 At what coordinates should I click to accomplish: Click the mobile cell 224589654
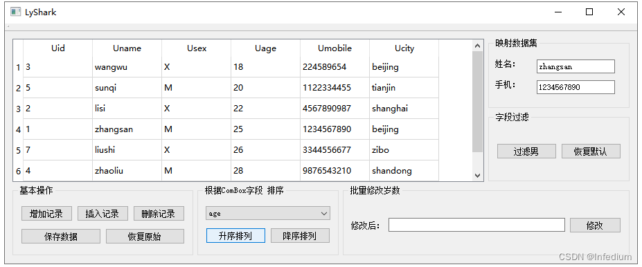point(335,67)
